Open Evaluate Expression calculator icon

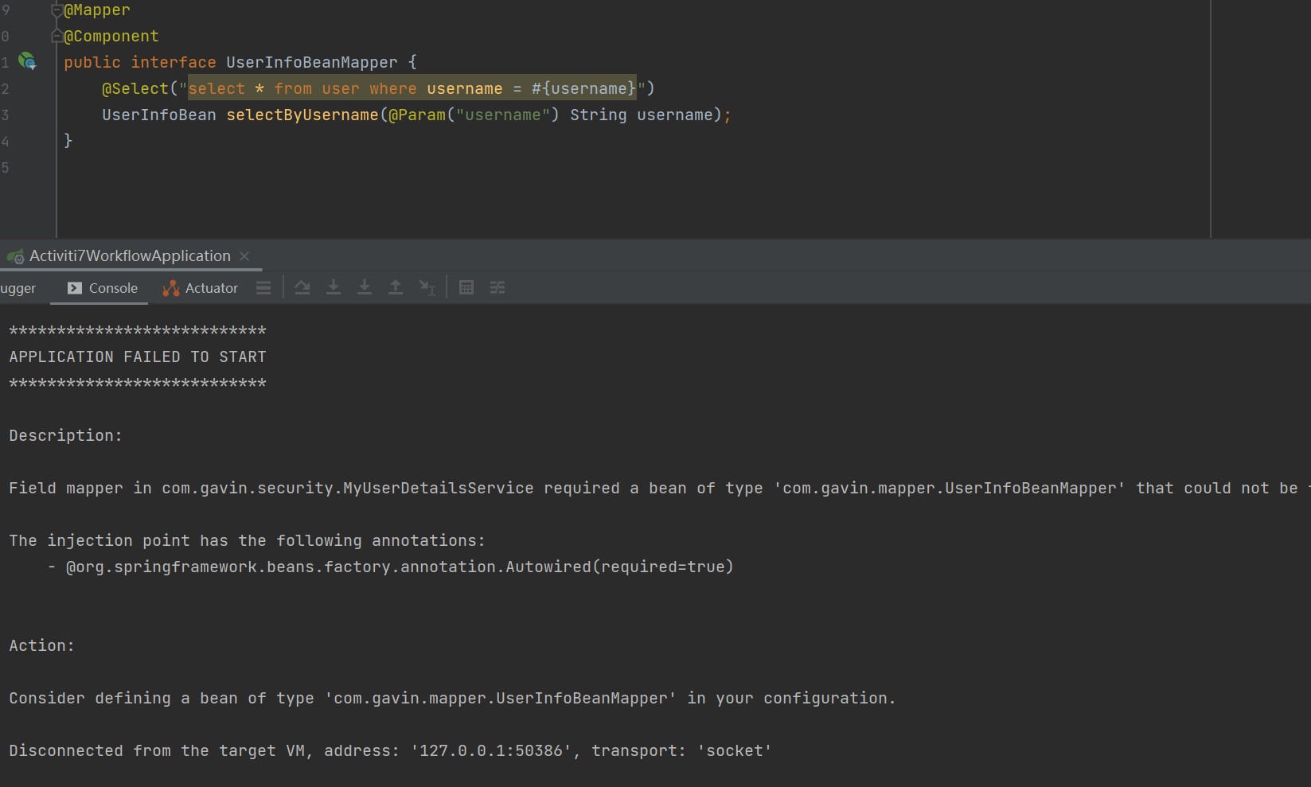(466, 288)
